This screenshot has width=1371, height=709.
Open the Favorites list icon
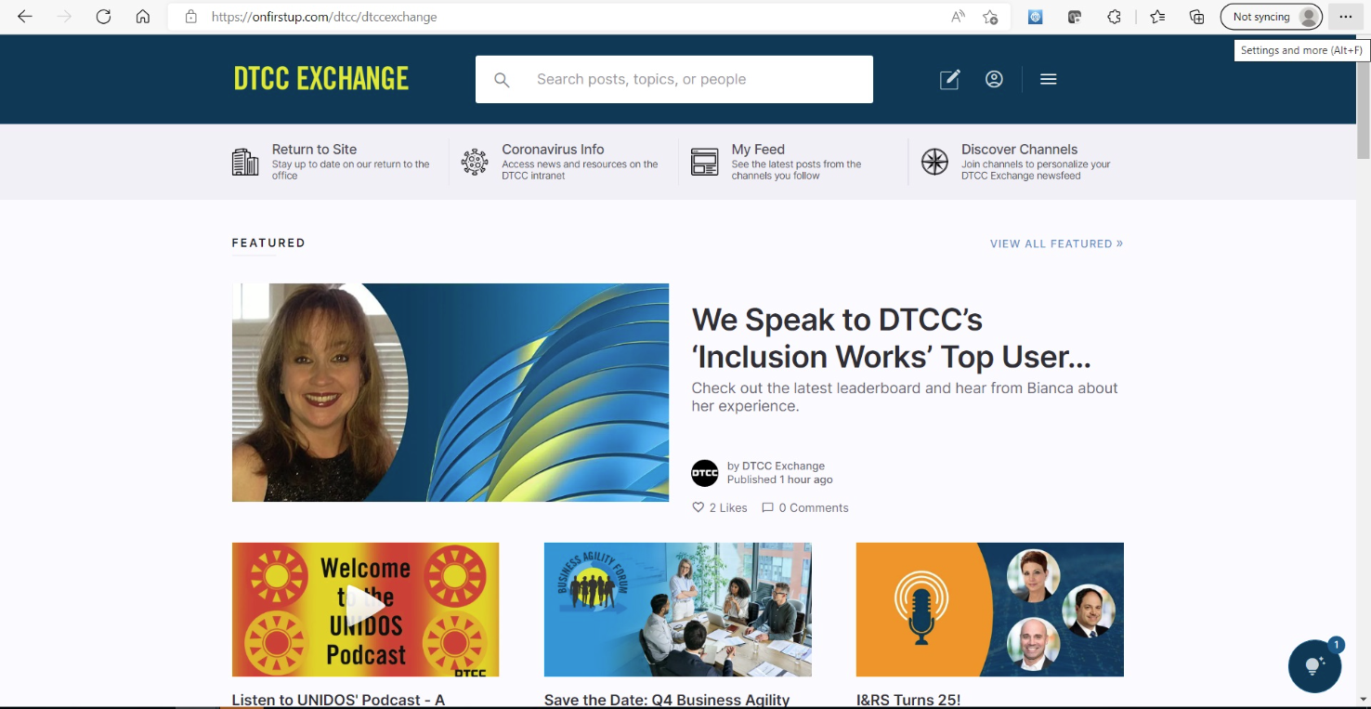pos(1157,17)
